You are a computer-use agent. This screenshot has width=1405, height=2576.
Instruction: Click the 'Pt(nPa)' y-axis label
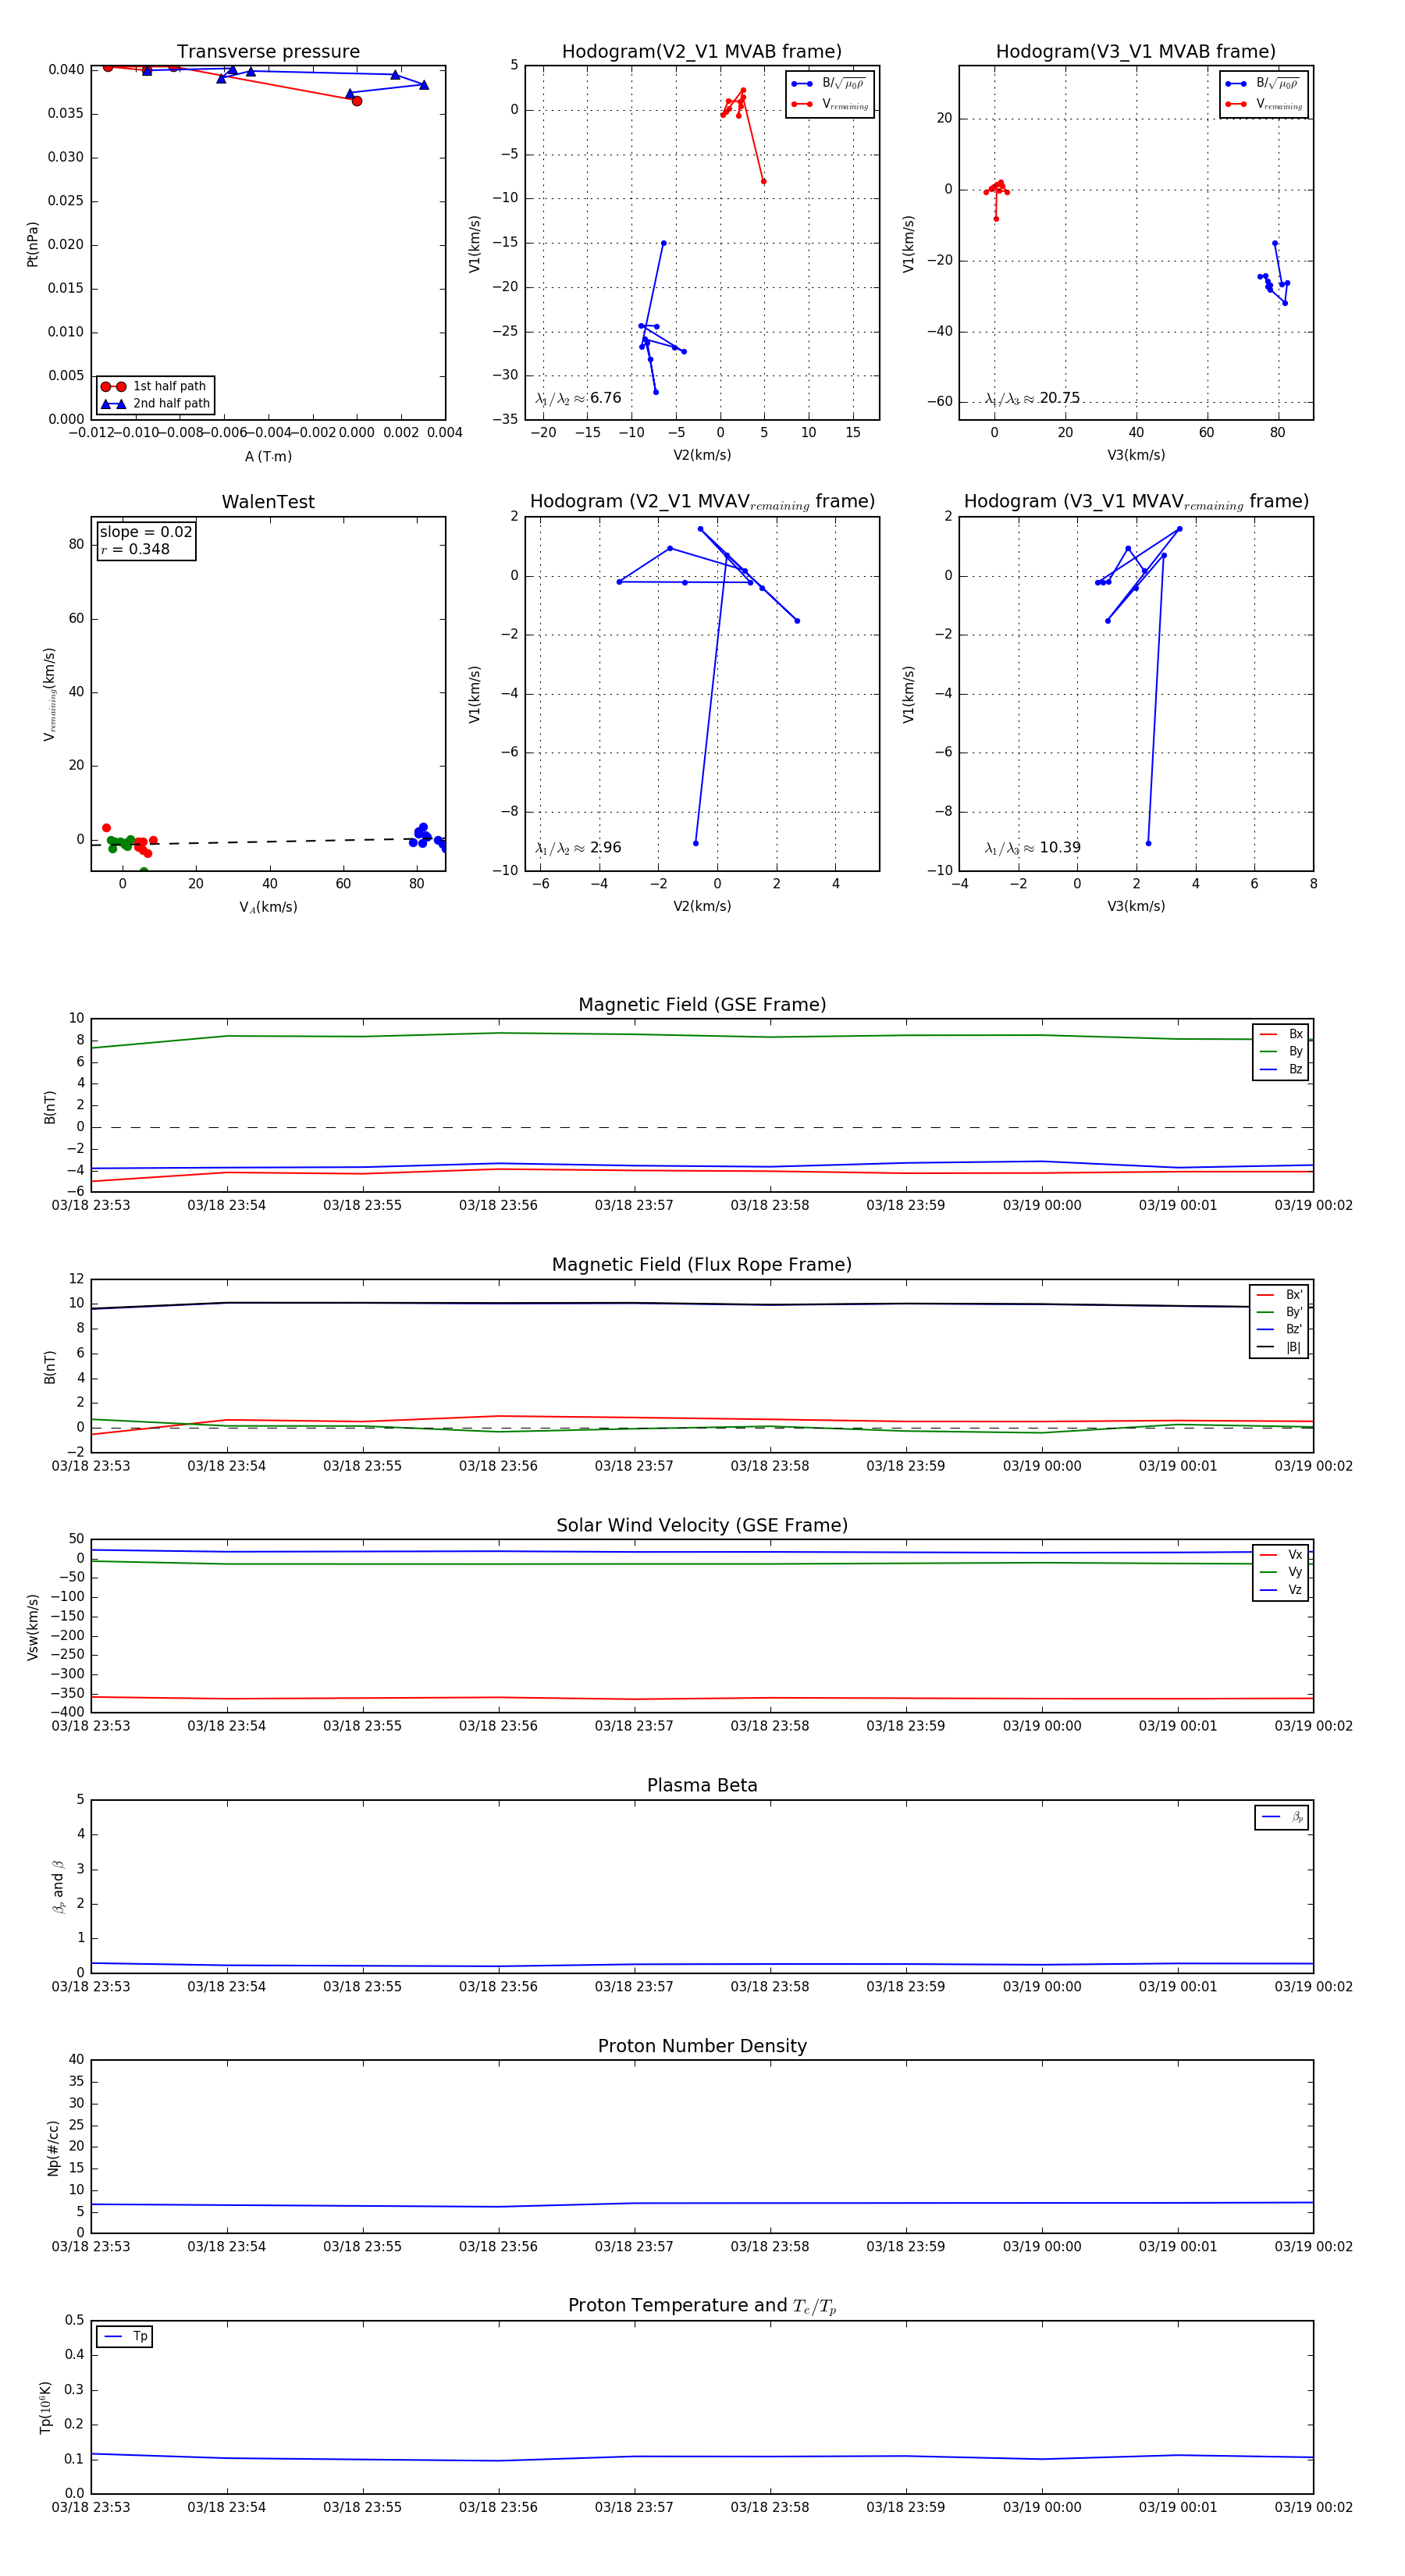point(32,244)
